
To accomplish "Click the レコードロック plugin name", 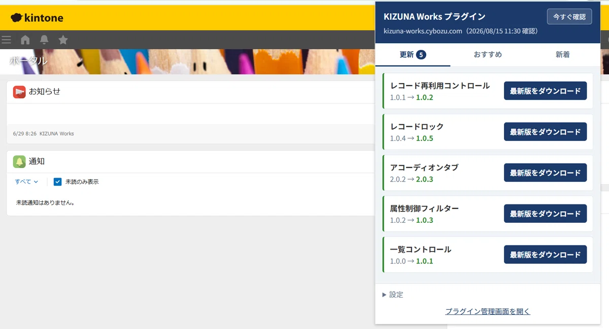I will pos(417,127).
